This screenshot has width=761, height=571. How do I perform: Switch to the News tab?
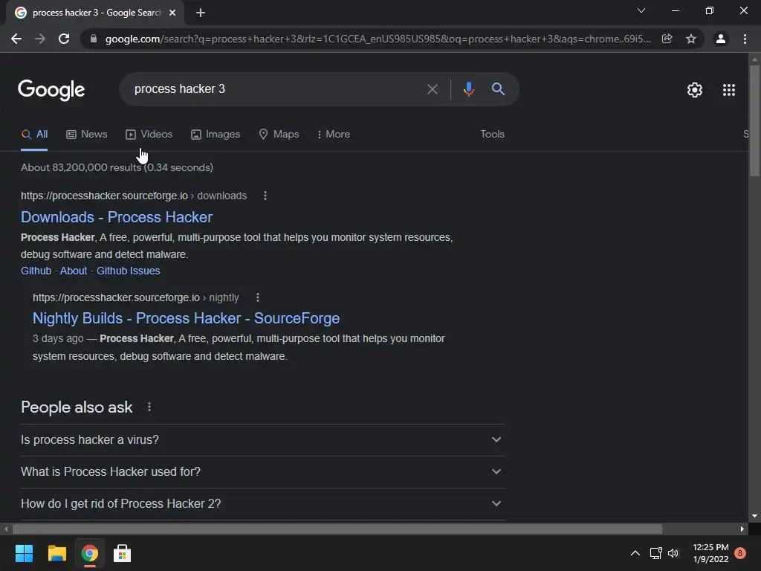coord(87,135)
